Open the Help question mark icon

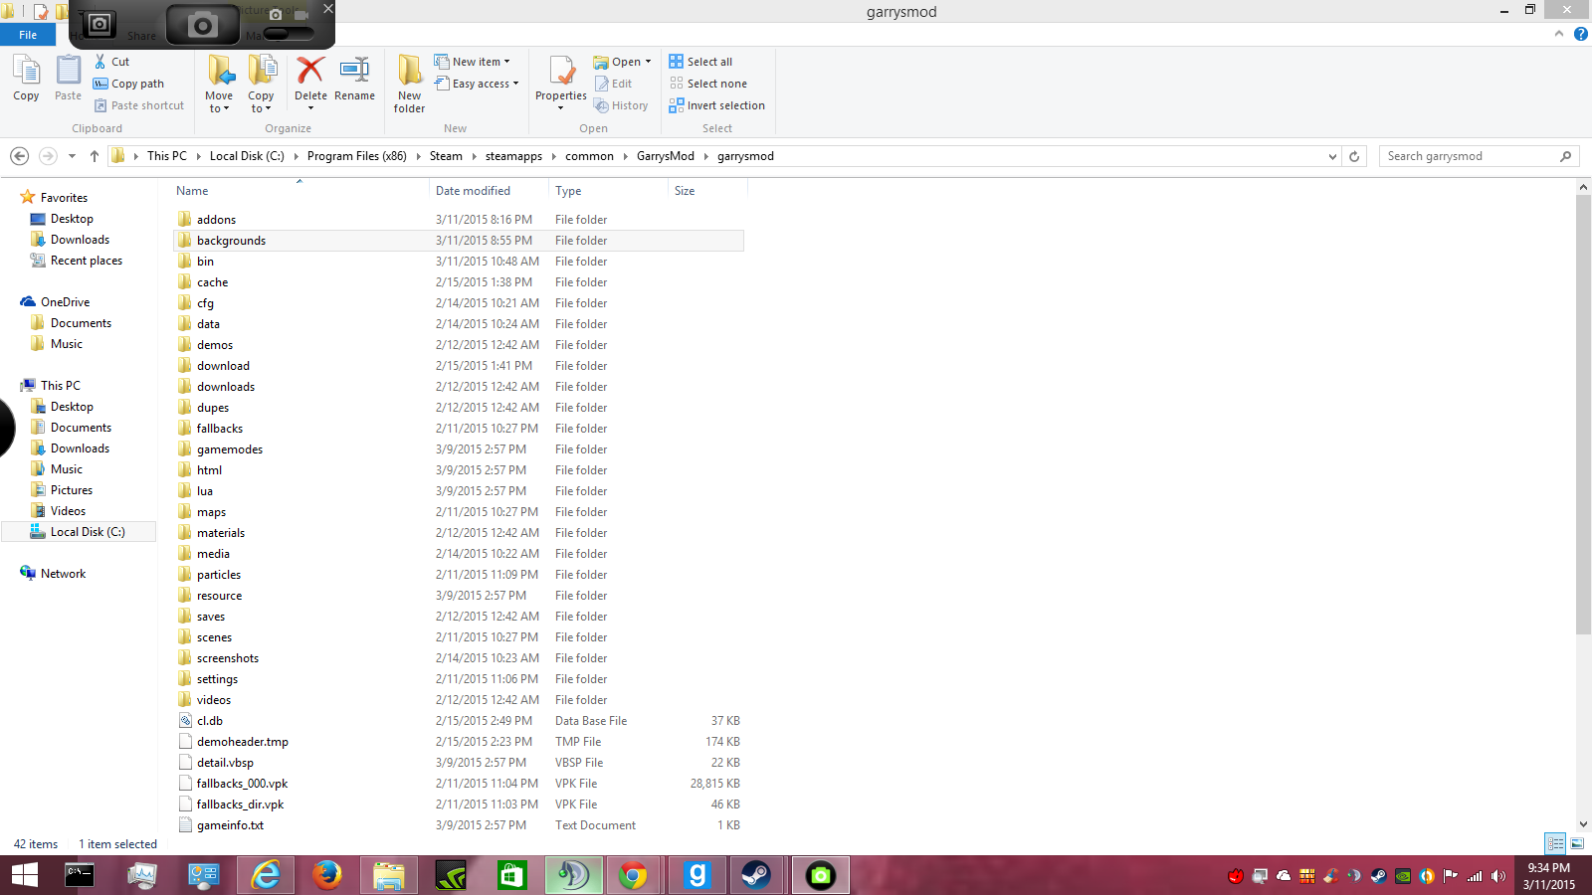pyautogui.click(x=1580, y=34)
